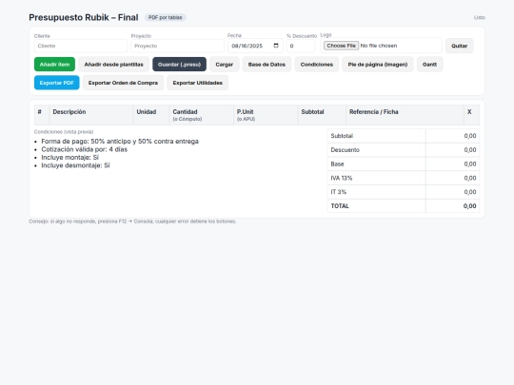Click the Listo status text
514x385 pixels.
coord(479,17)
